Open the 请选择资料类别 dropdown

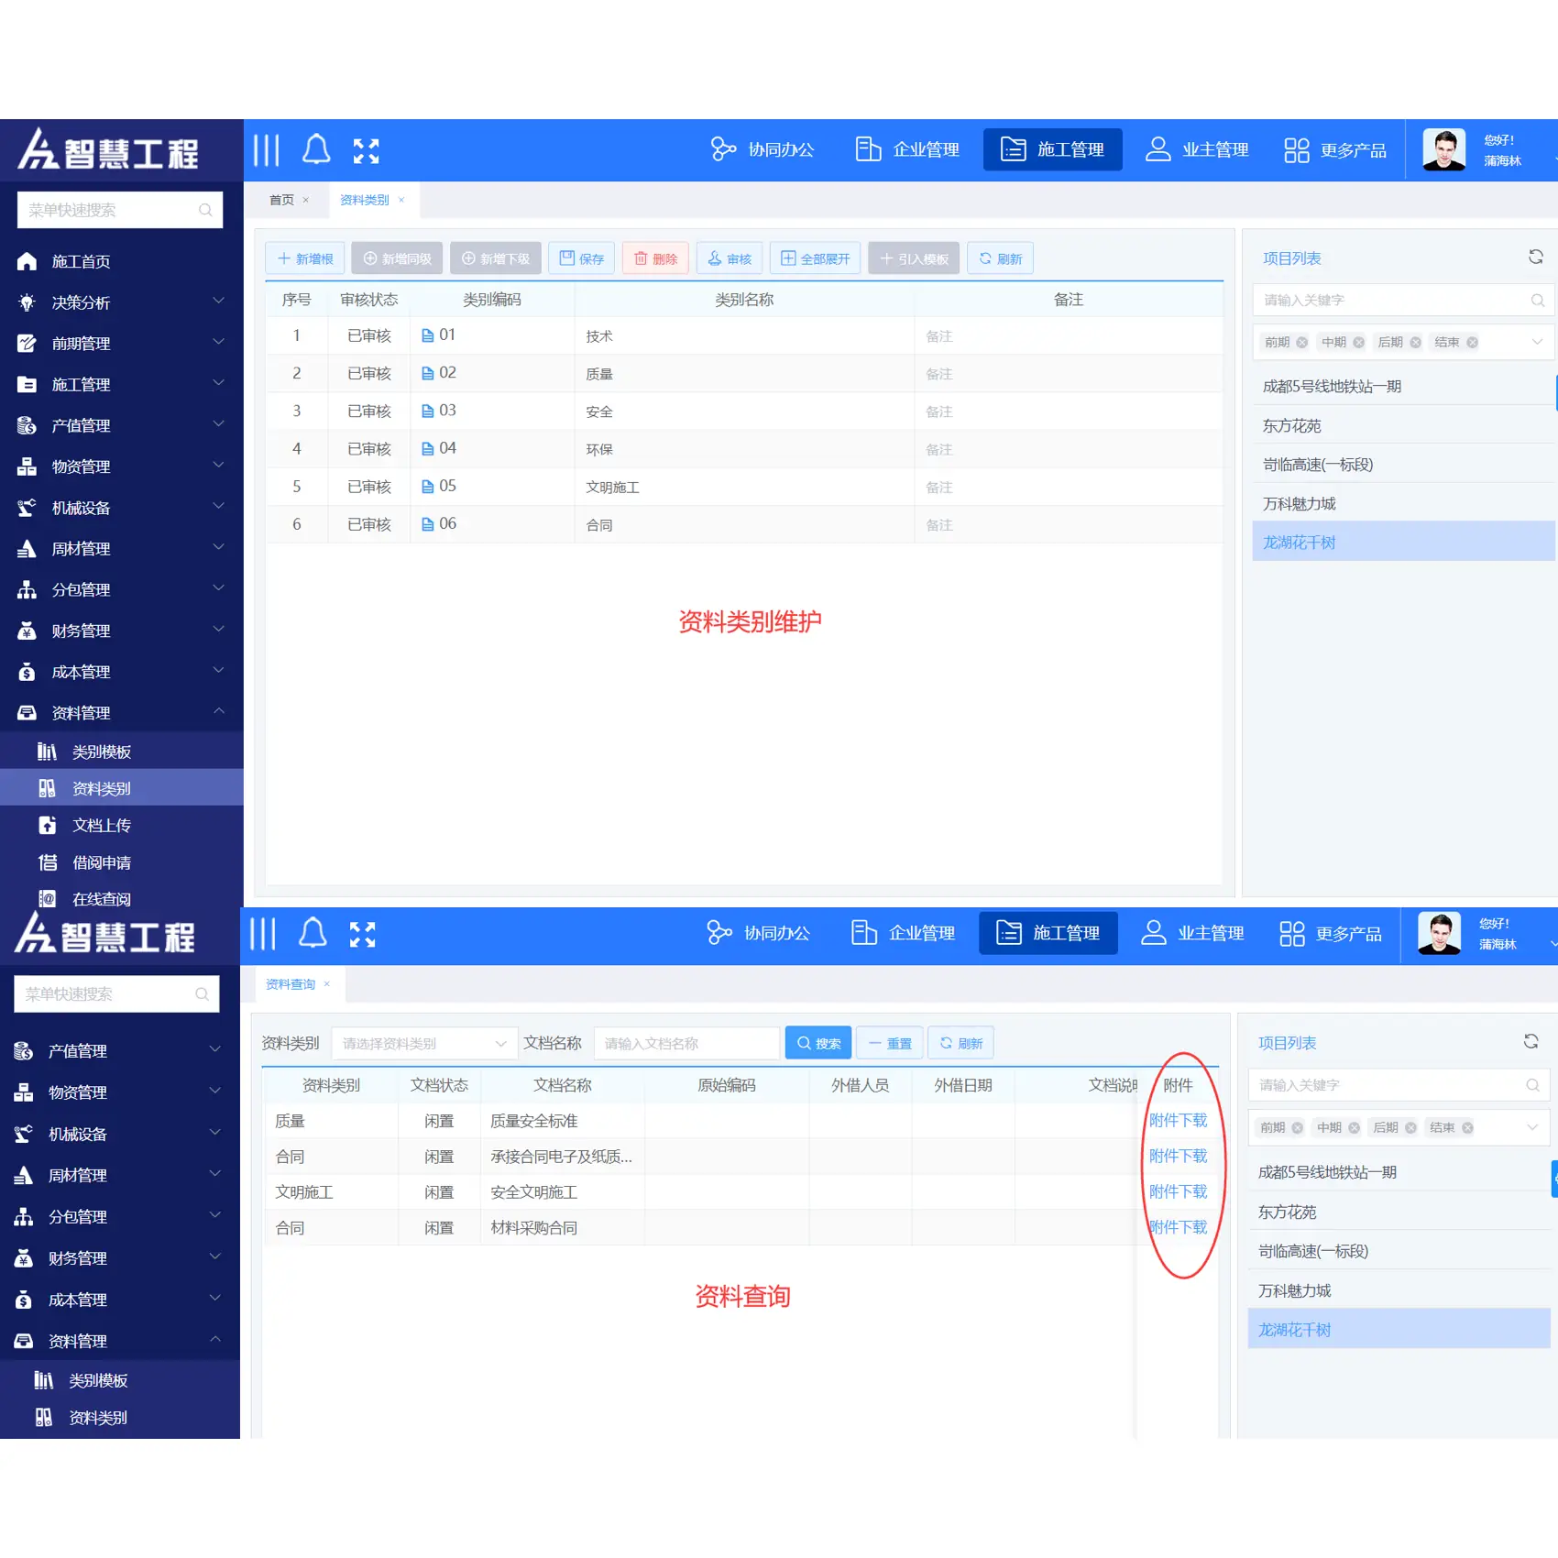coord(424,1043)
